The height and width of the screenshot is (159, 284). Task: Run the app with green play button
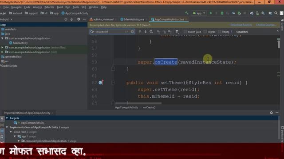pos(211,13)
